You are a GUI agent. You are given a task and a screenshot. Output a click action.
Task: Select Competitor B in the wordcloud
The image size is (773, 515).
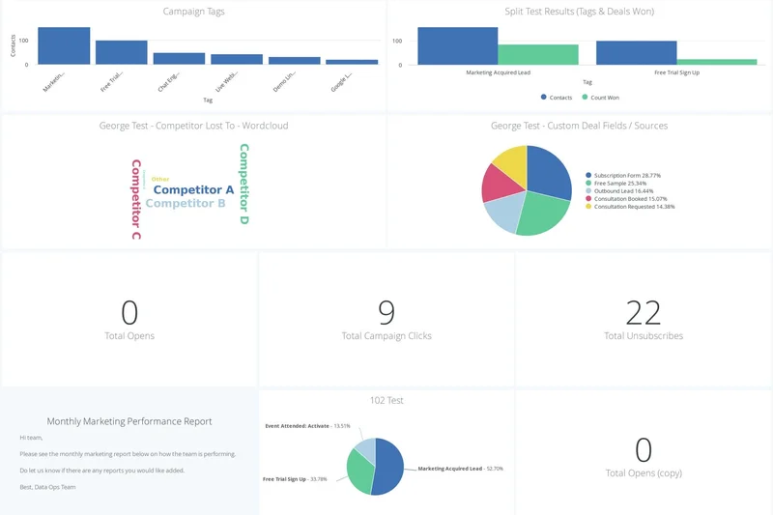186,204
